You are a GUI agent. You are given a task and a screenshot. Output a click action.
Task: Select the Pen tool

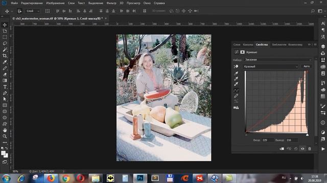5,93
